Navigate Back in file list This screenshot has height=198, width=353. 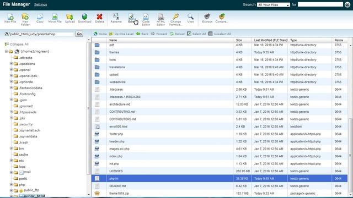[142, 34]
